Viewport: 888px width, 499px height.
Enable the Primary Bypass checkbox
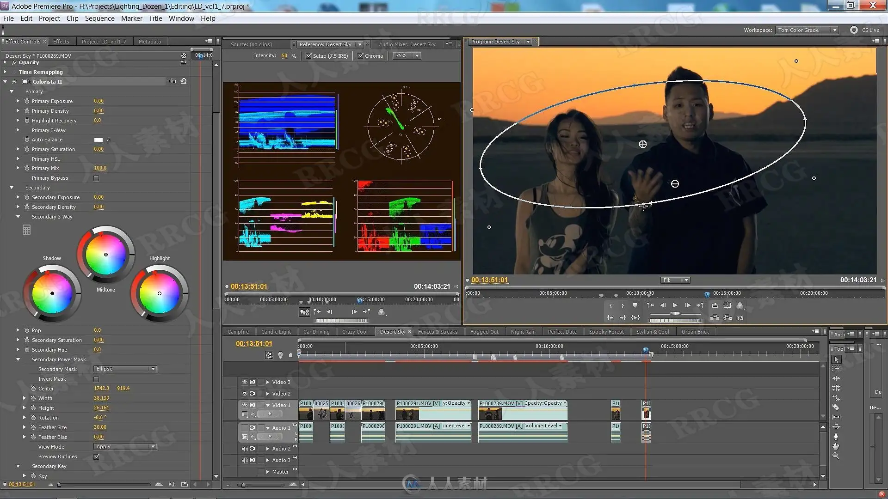coord(96,178)
